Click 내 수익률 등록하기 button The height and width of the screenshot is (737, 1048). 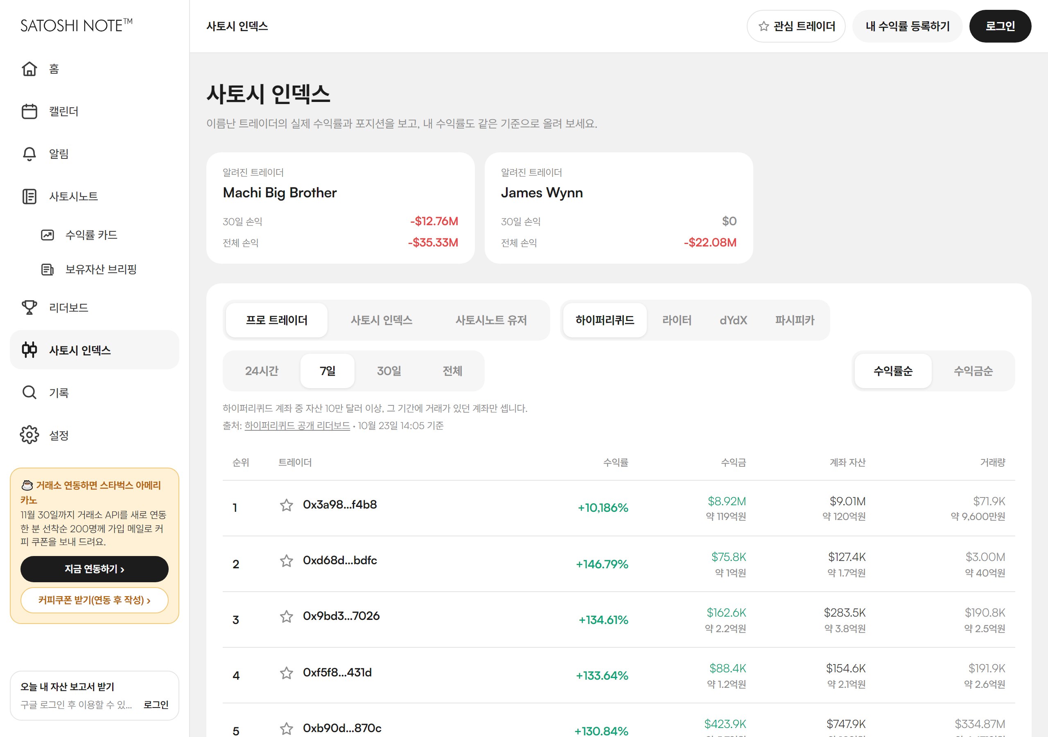point(908,26)
